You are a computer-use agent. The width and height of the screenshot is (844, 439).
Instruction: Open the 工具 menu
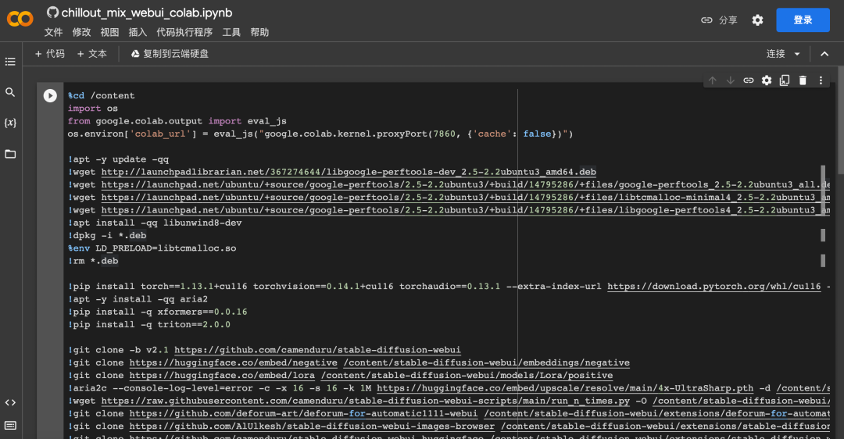[x=231, y=32]
